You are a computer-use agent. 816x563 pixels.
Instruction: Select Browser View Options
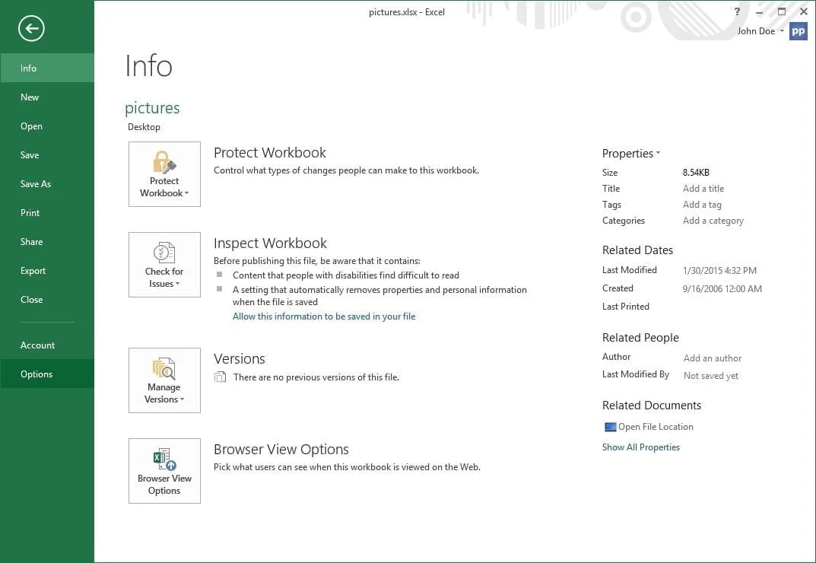coord(164,470)
